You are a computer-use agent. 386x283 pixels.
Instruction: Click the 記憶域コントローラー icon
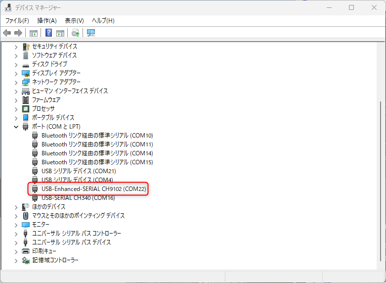point(26,260)
